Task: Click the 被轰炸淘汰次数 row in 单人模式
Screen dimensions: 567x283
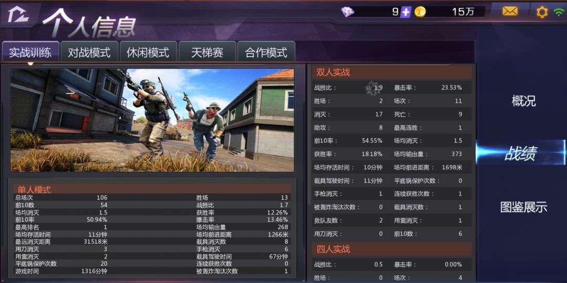Action: pos(242,271)
